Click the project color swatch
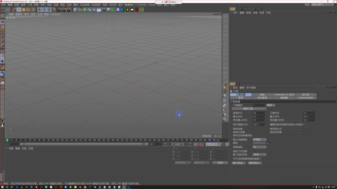This screenshot has width=337, height=189. point(259,143)
